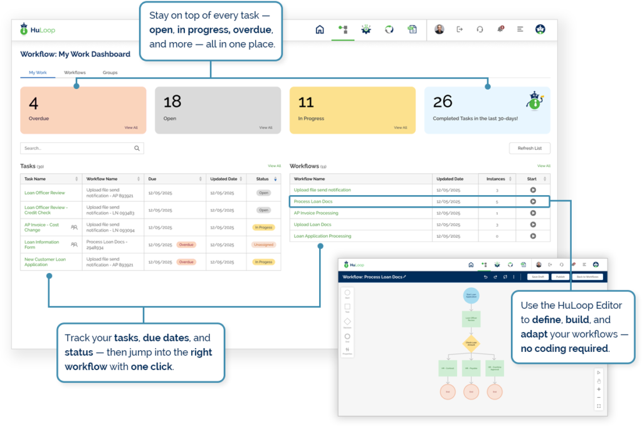Open the notifications bell with the red badge
The image size is (642, 426).
[501, 29]
